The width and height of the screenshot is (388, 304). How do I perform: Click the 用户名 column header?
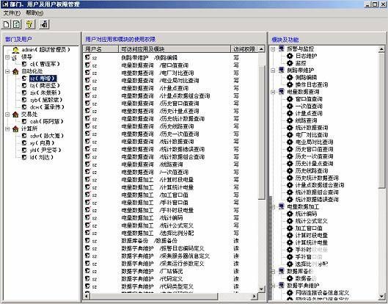[100, 49]
